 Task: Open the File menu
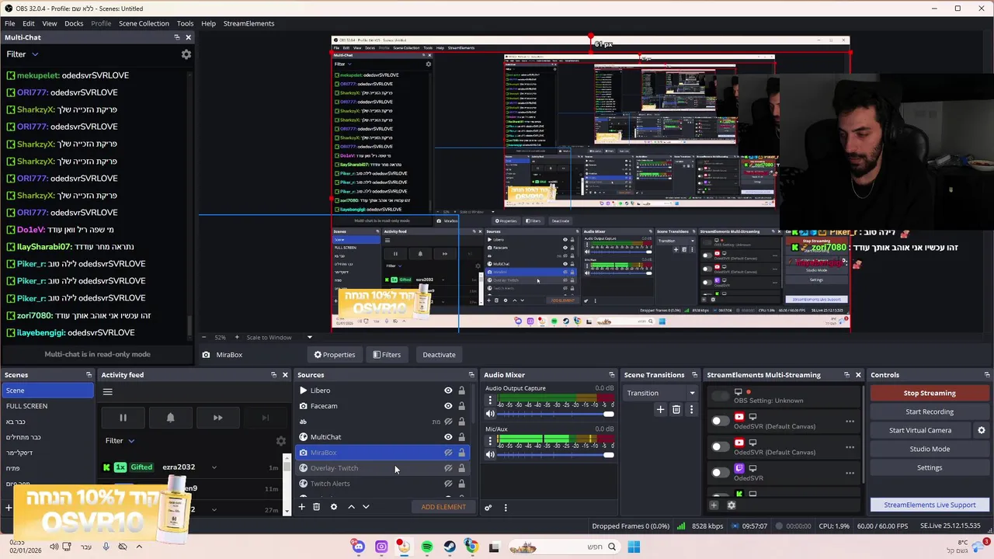(x=9, y=23)
